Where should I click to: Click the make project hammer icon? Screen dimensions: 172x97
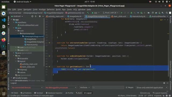[x=88, y=13]
